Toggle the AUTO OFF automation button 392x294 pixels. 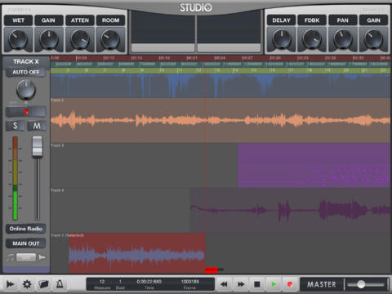[26, 72]
